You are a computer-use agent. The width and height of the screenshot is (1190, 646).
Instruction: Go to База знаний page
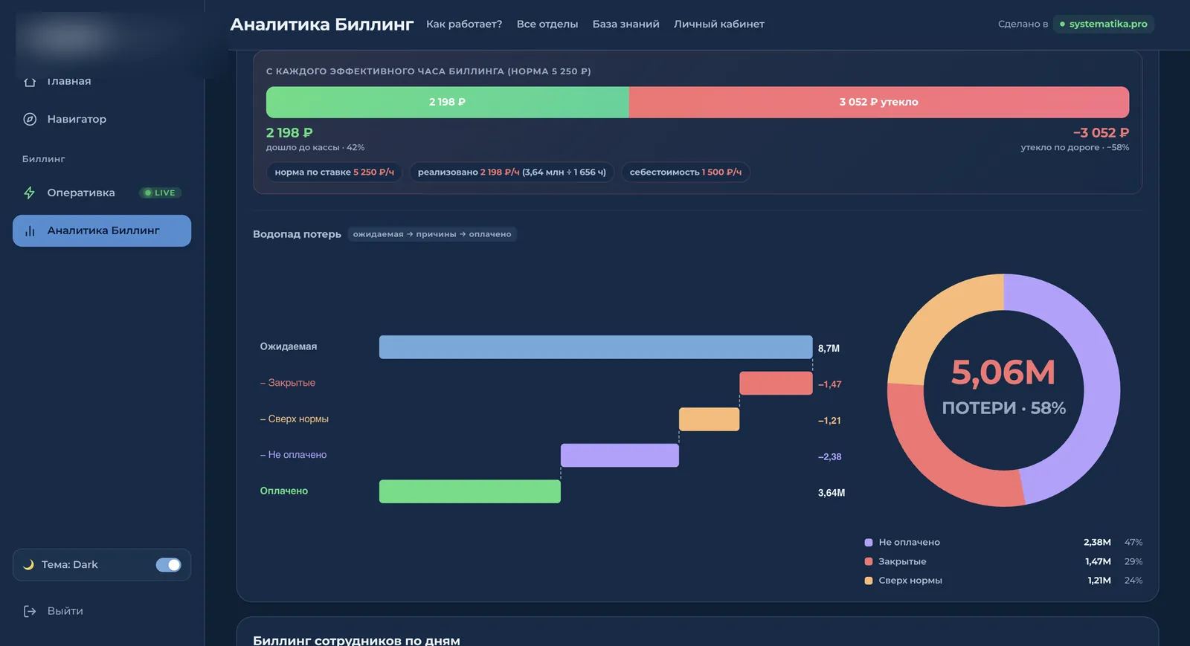click(625, 24)
